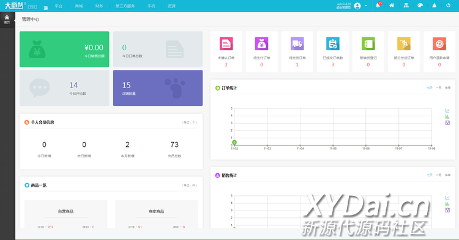Switch 订单统计 chart to bar view icon
The height and width of the screenshot is (240, 459).
(447, 116)
